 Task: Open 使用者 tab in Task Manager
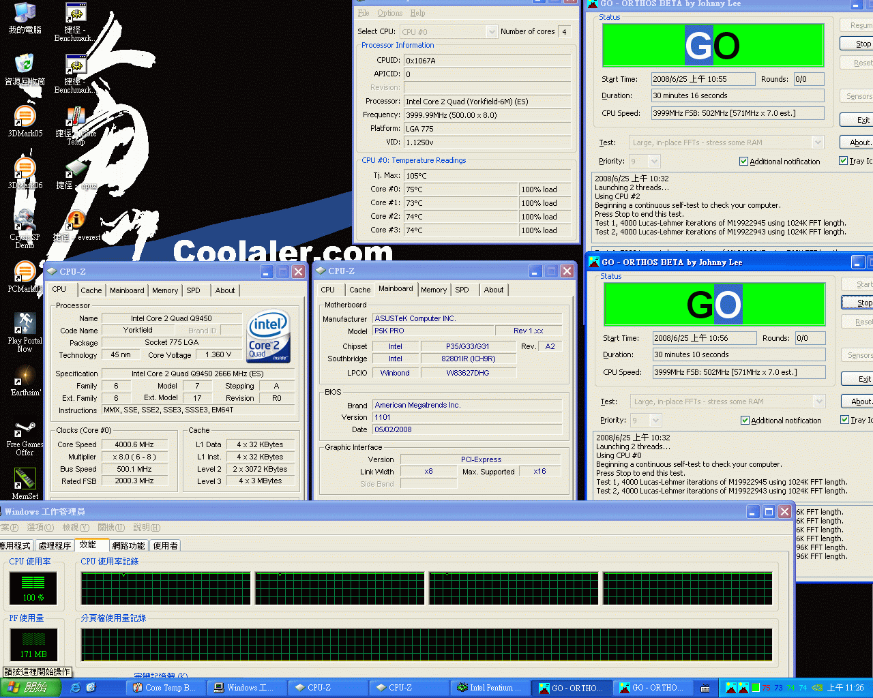(165, 546)
